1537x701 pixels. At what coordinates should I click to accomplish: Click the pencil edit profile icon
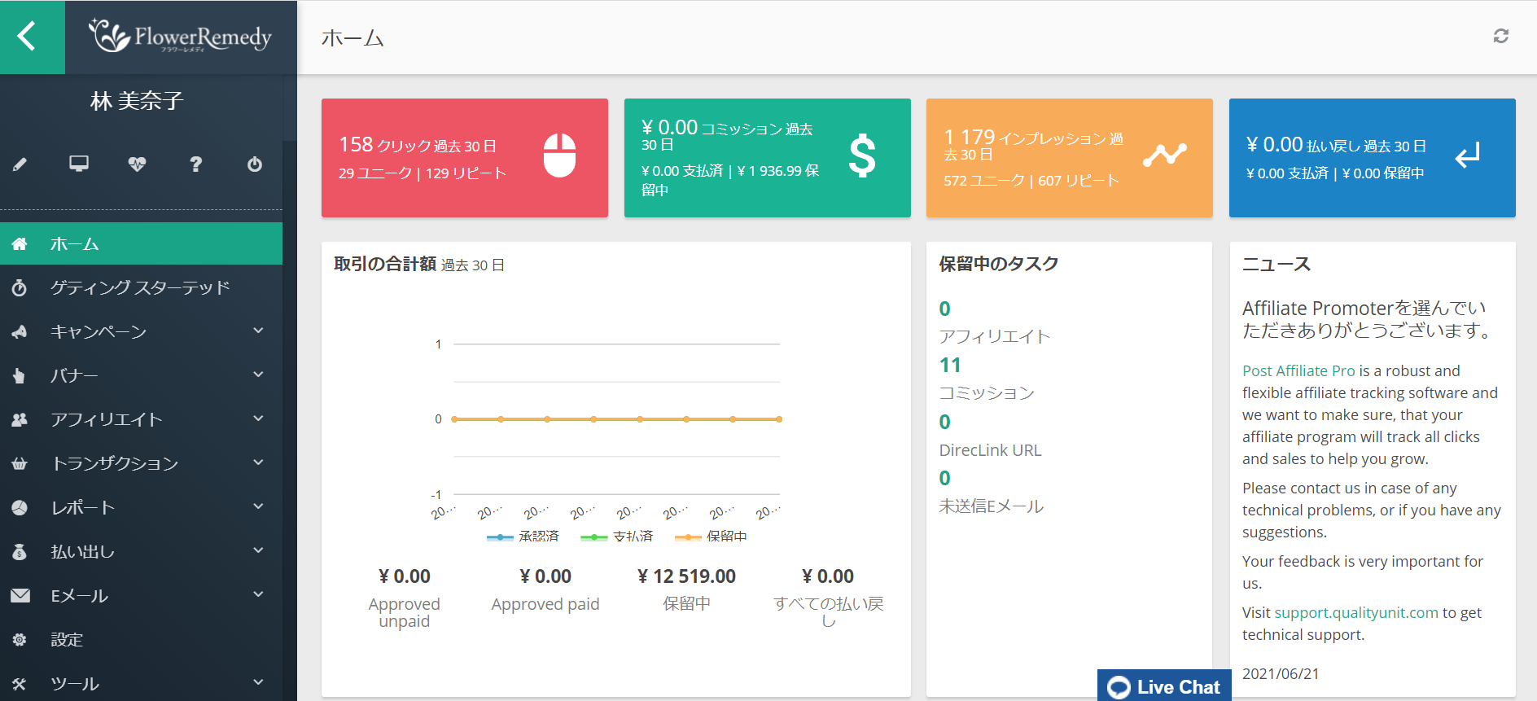(x=20, y=164)
